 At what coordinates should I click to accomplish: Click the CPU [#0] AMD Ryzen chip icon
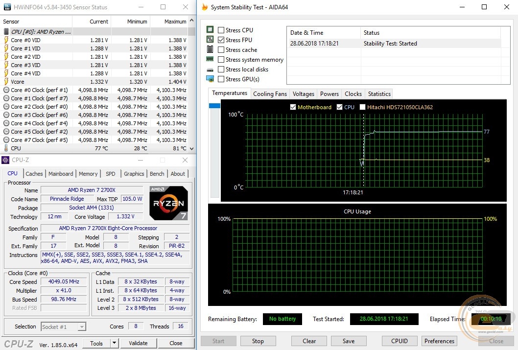click(6, 32)
